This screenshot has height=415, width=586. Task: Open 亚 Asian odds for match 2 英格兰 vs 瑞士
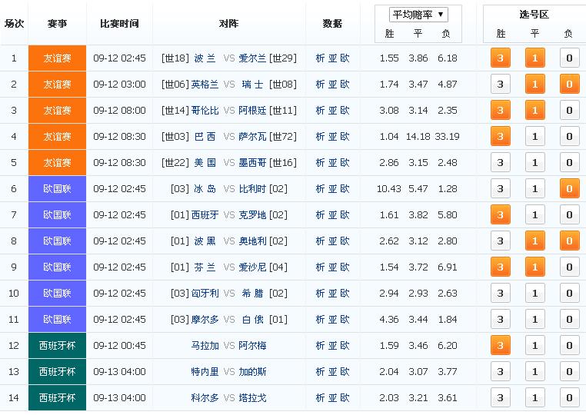[x=332, y=84]
